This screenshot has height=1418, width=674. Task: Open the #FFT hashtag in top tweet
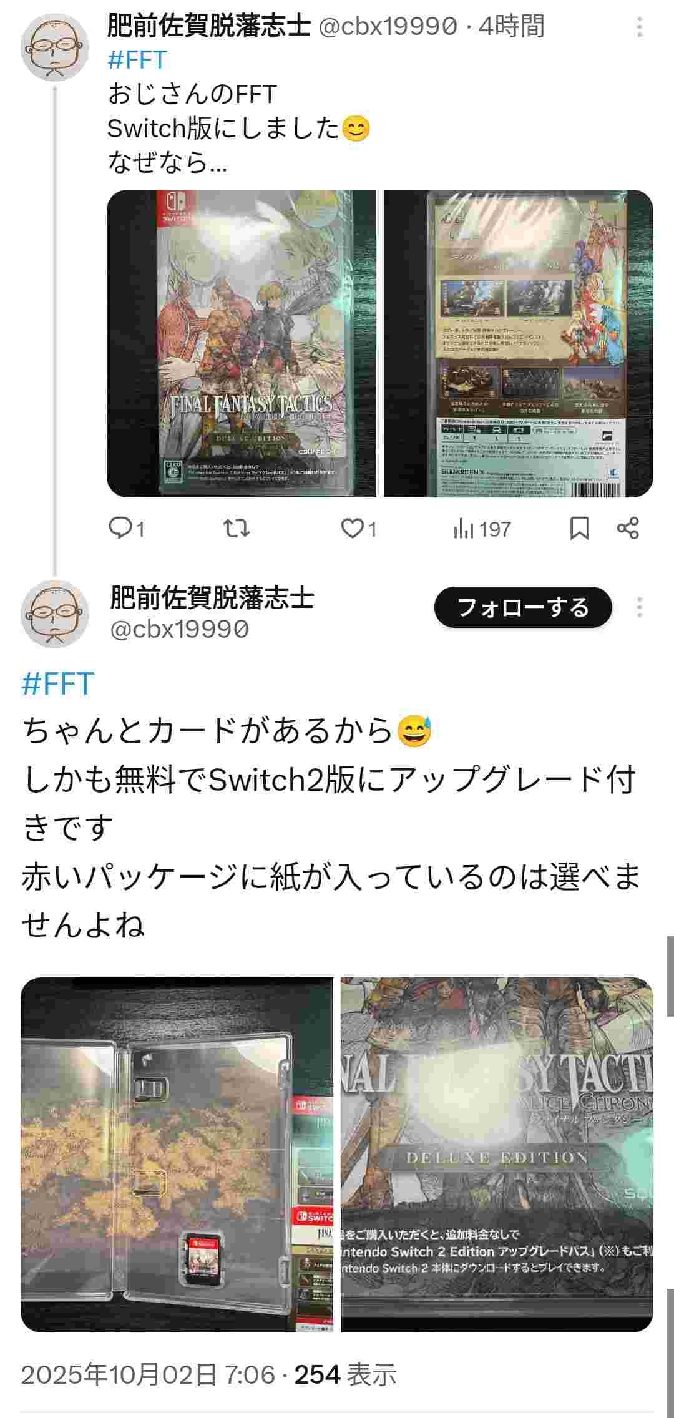point(137,60)
